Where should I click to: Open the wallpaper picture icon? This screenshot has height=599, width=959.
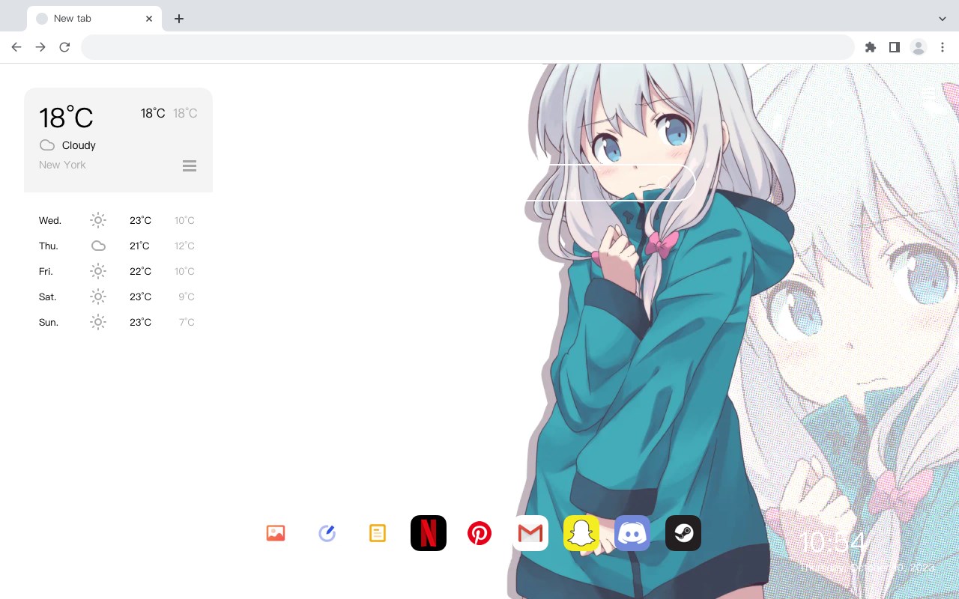click(x=276, y=533)
